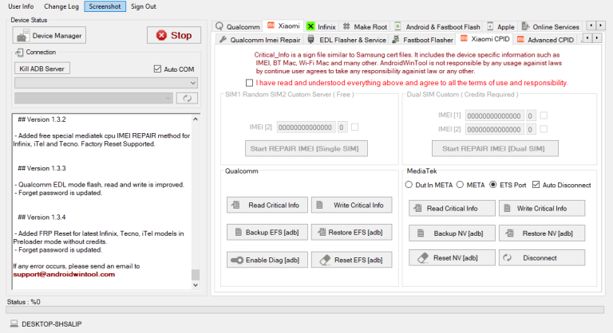The image size is (613, 333).
Task: Toggle the single-SIM IMEI [2] checkbox
Action: click(355, 127)
